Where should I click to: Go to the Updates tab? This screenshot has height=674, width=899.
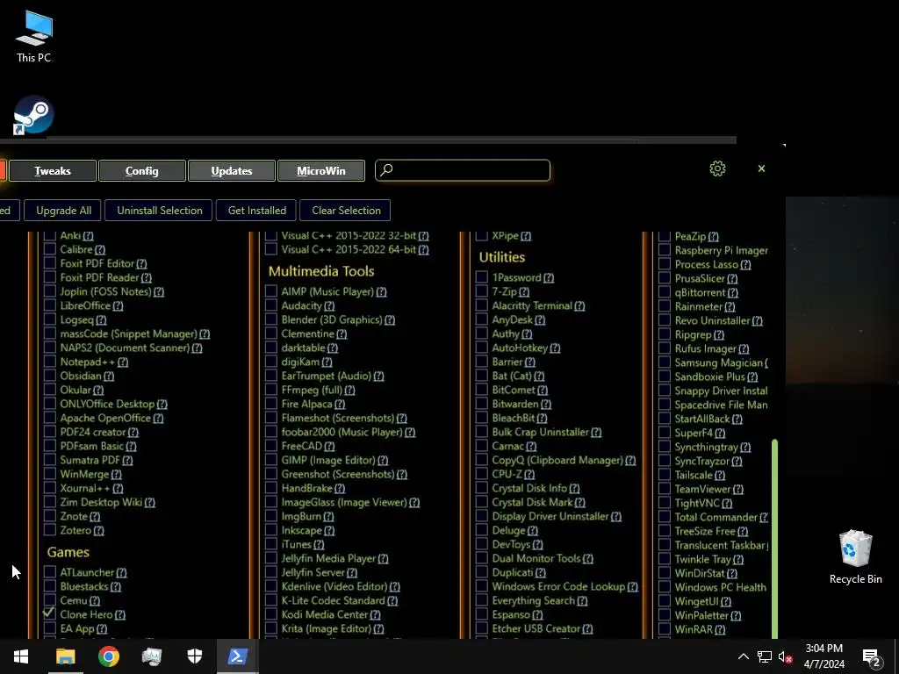click(x=232, y=171)
